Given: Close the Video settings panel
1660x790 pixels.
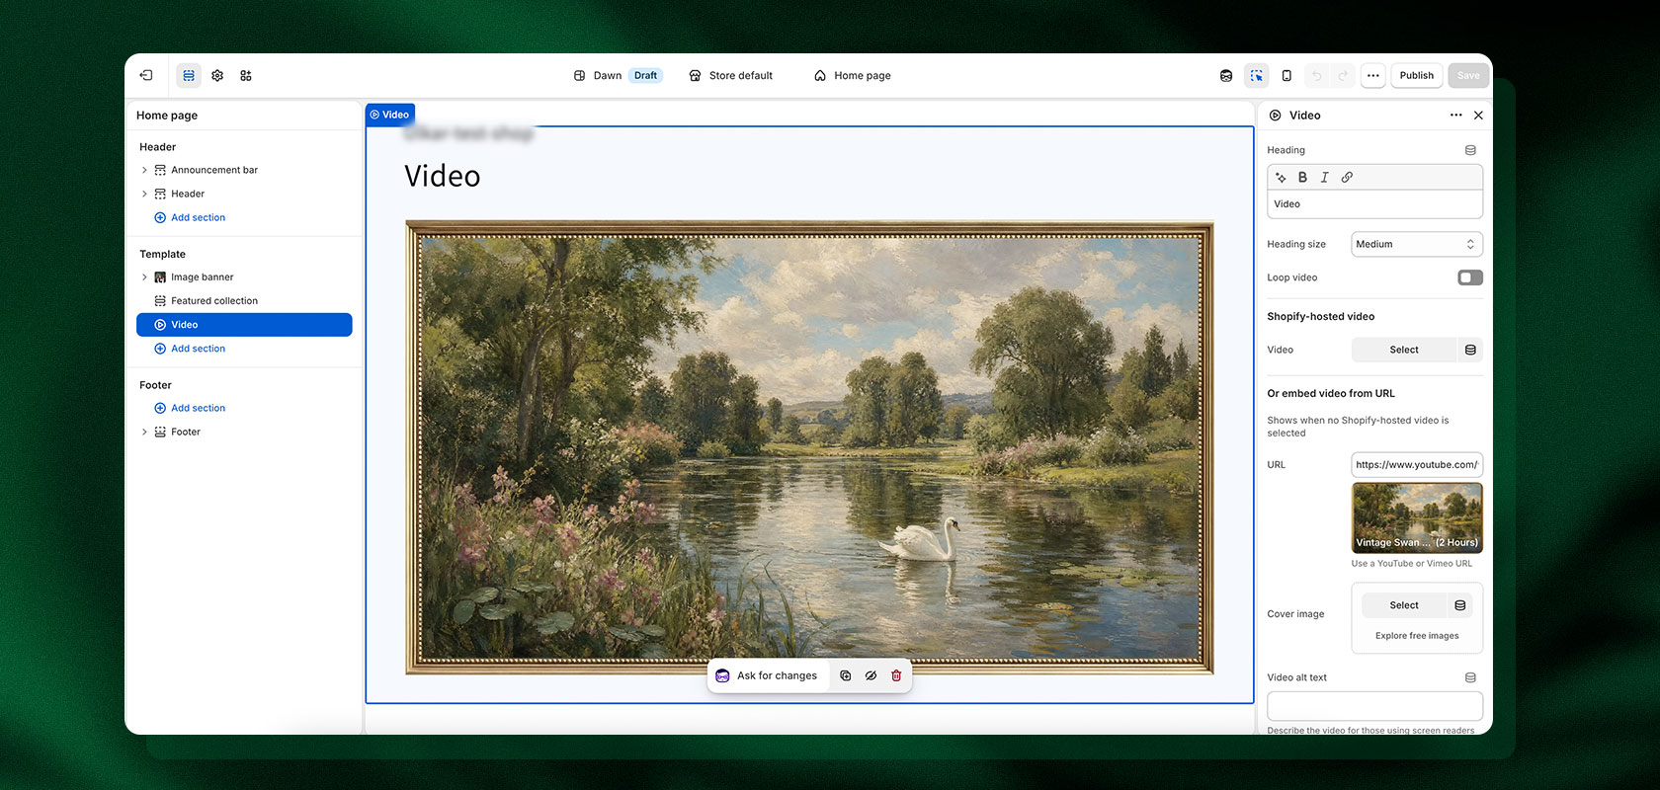Looking at the screenshot, I should (1478, 116).
